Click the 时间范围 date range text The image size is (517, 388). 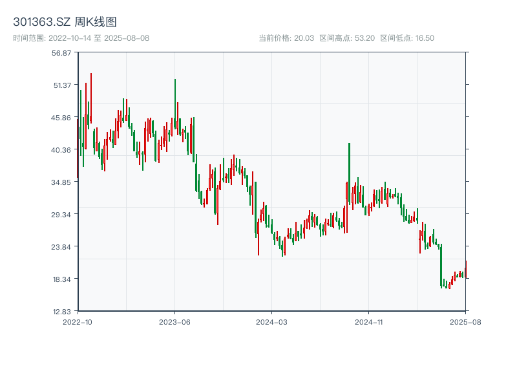(81, 38)
